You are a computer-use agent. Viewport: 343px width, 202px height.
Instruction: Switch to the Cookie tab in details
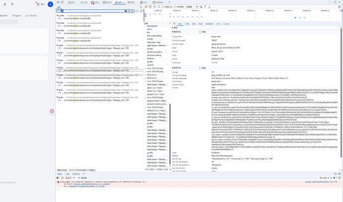[226, 23]
